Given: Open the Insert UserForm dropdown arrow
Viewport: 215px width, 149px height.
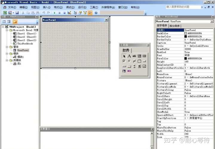Looking at the screenshot, I should point(13,13).
